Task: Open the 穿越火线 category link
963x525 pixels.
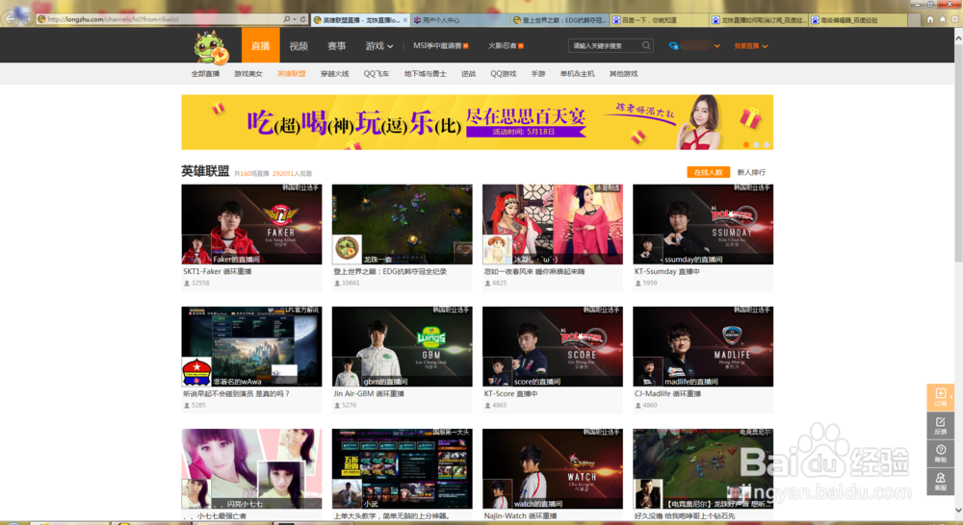Action: pyautogui.click(x=335, y=74)
